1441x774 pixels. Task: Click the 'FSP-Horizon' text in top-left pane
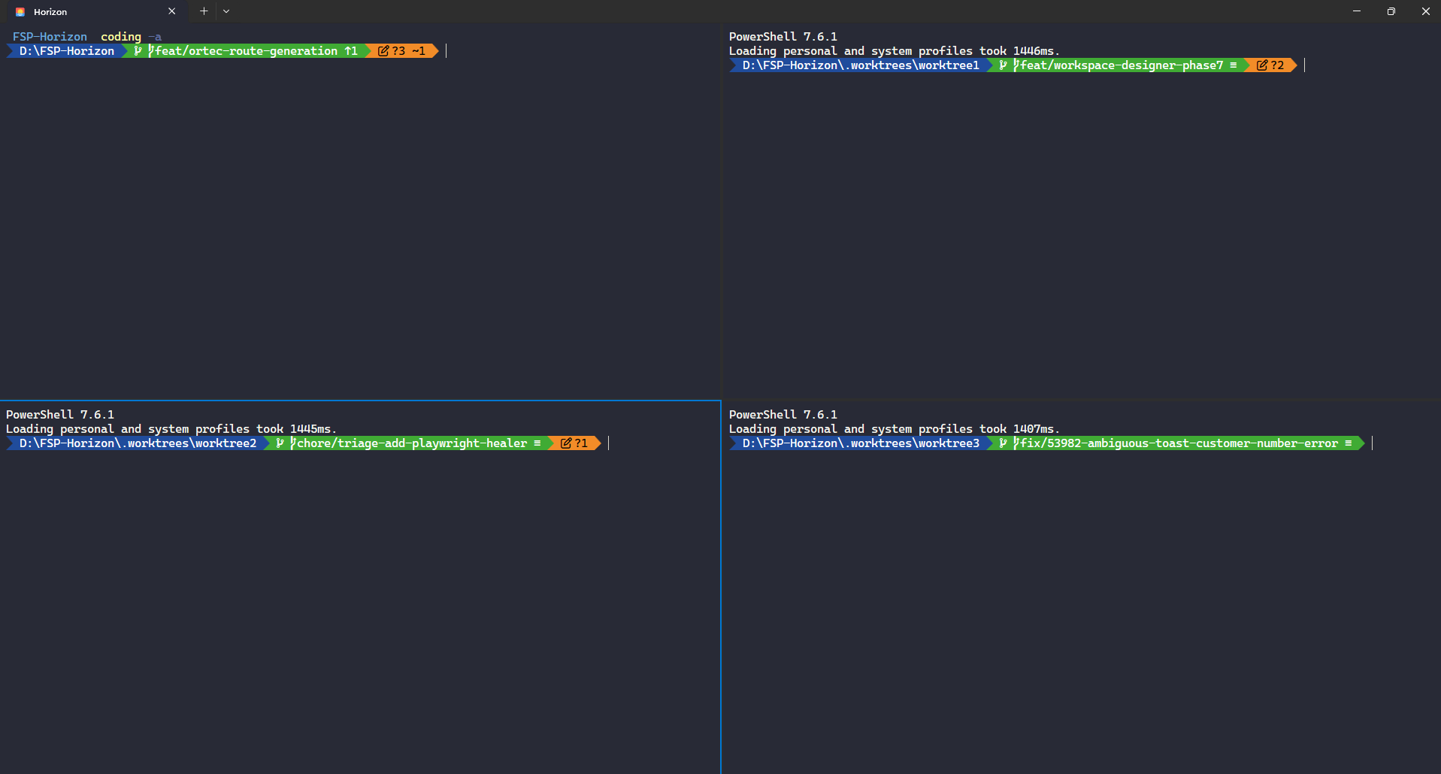[x=50, y=37]
